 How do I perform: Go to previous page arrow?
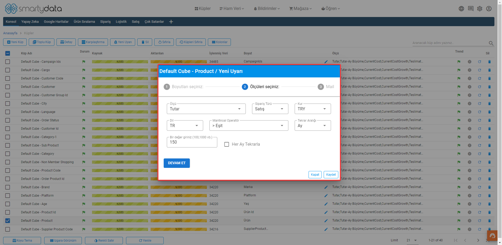pos(465,240)
